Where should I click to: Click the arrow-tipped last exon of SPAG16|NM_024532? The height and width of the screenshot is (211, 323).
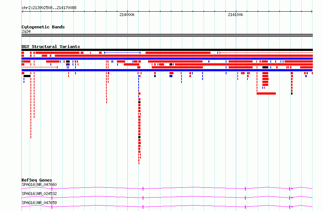291,198
